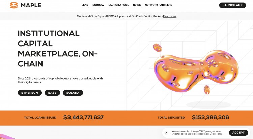Go to LAUNCH A POOL page
This screenshot has width=253, height=139.
(118, 5)
